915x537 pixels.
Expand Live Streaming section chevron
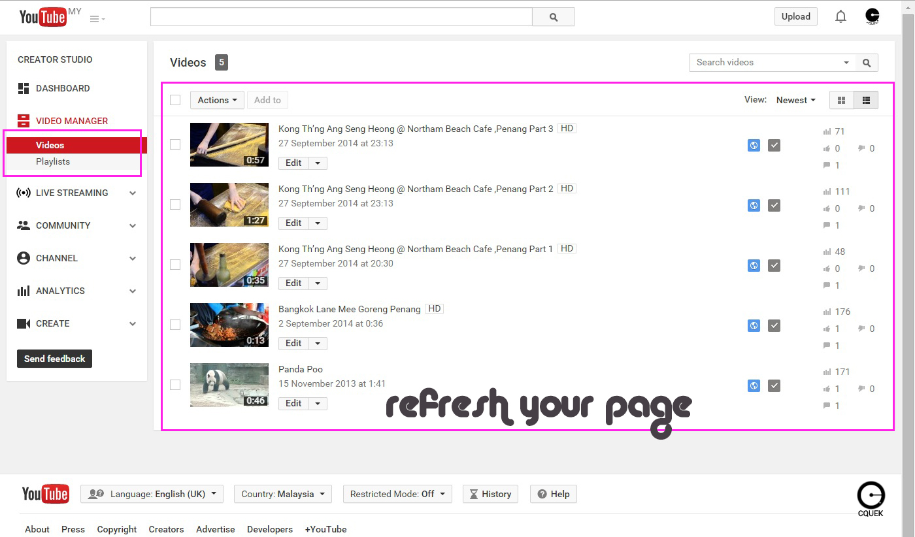tap(133, 193)
